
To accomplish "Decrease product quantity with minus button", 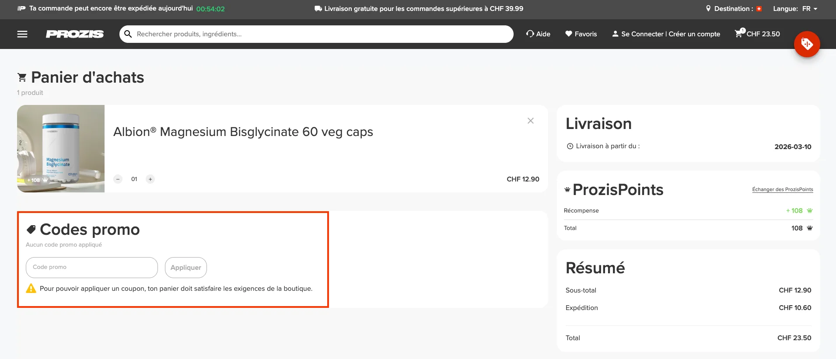I will 118,179.
